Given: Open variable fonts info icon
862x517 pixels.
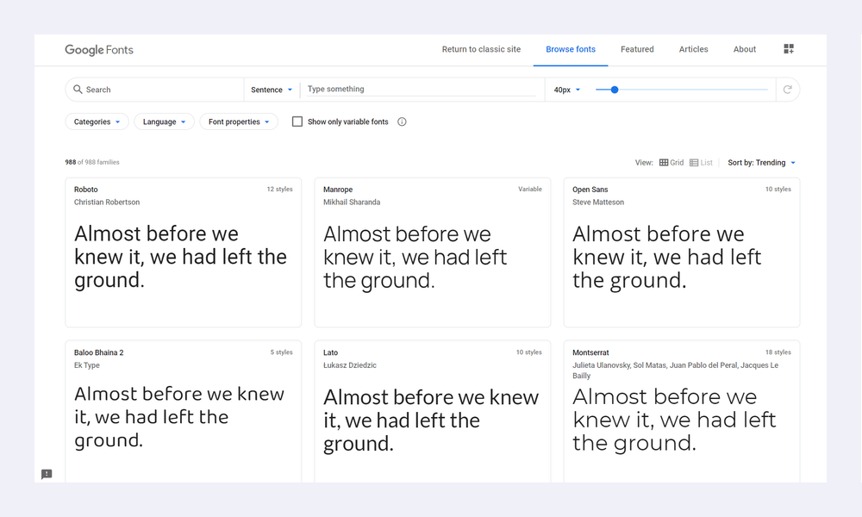Looking at the screenshot, I should pos(402,122).
